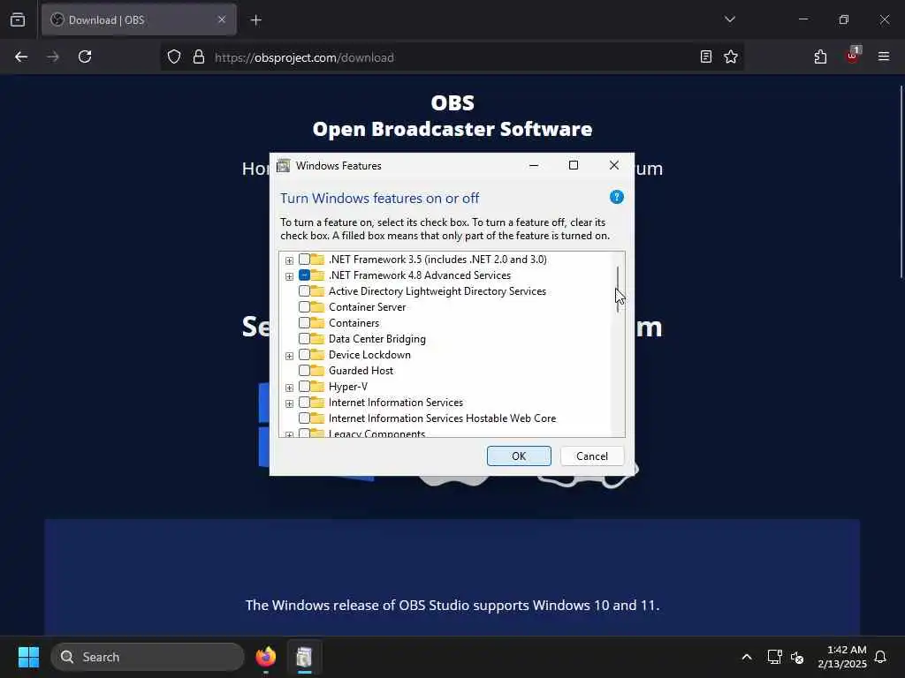Expand the Legacy Components node
Screen dimensions: 905x678
pos(289,434)
